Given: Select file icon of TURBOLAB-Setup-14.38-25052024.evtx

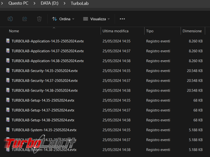Looking at the screenshot, I should point(8,120).
